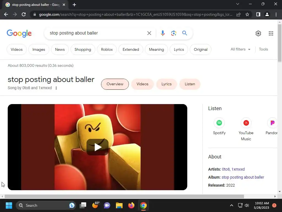
Task: Submit search with the magnifier icon
Action: (185, 33)
